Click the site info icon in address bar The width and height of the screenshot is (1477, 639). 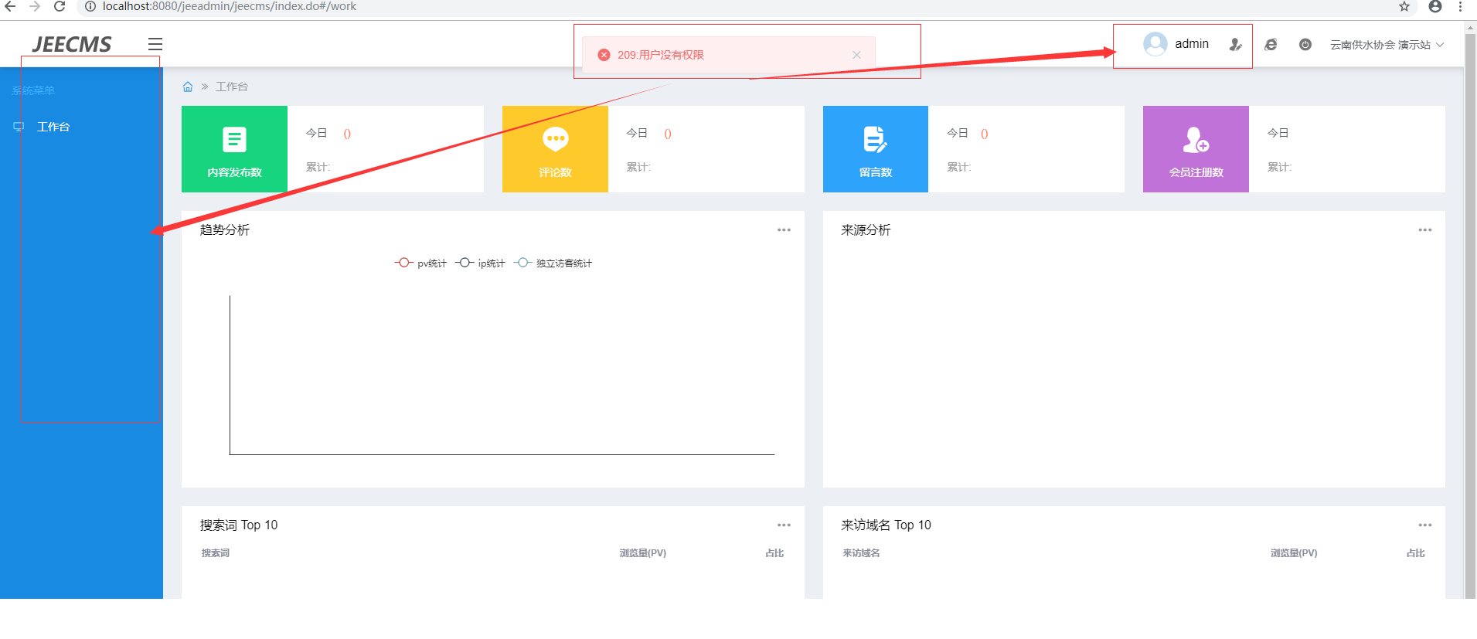click(90, 6)
